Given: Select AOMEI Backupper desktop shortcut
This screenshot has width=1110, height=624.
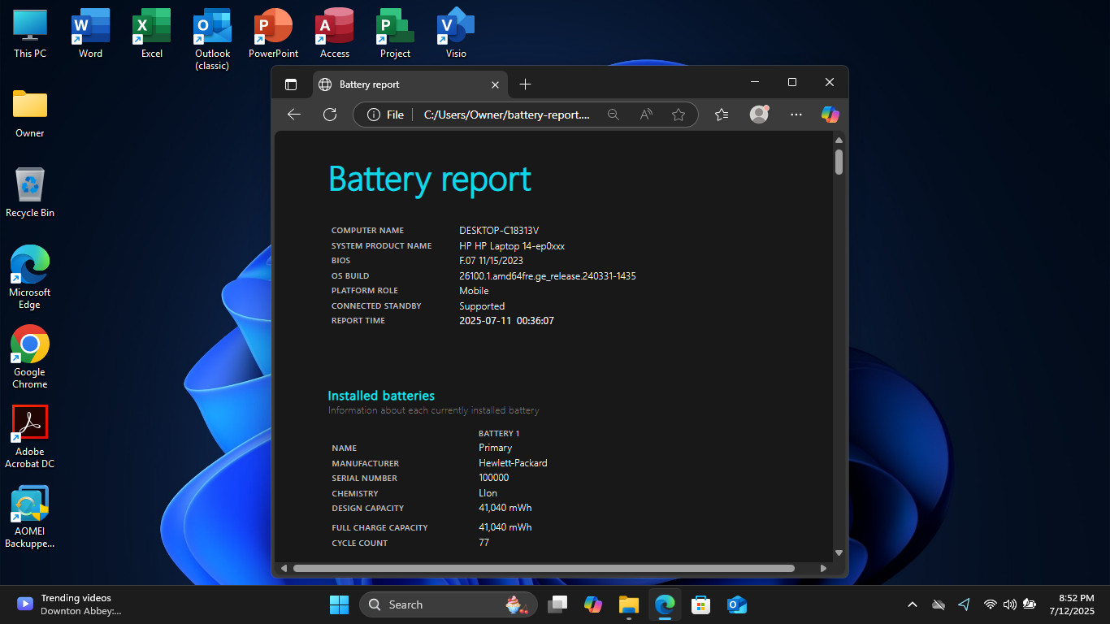Looking at the screenshot, I should tap(30, 517).
